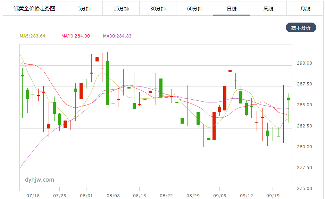Click the MA5:283.64 legend label
The height and width of the screenshot is (199, 325).
[33, 36]
